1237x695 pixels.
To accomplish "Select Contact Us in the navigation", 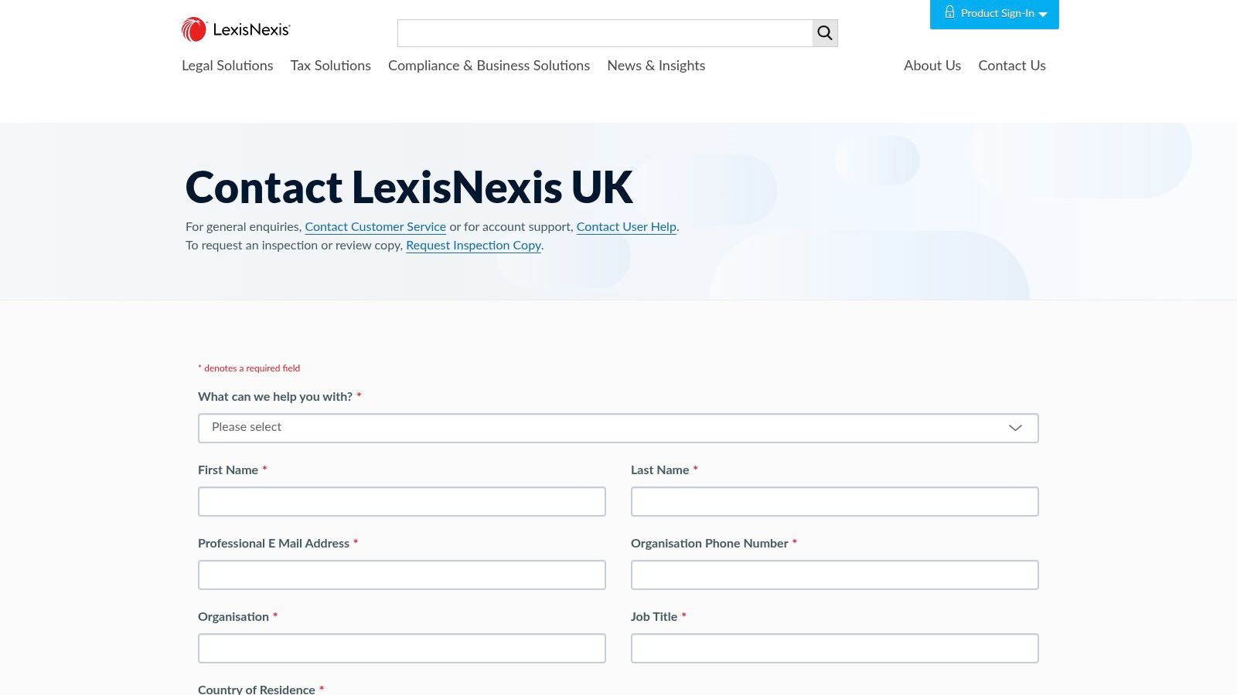I will (1012, 66).
